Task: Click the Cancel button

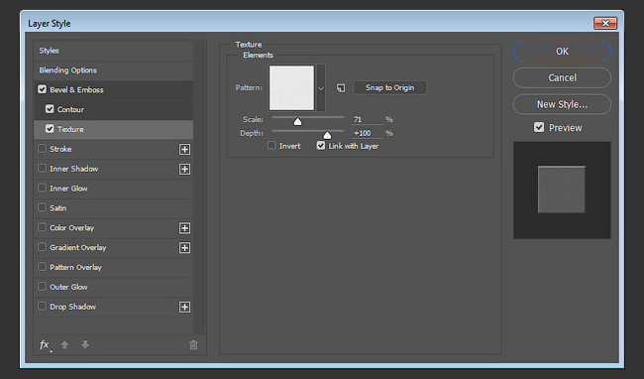Action: click(562, 77)
